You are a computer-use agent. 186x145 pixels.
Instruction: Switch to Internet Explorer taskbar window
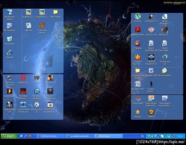pos(80,136)
